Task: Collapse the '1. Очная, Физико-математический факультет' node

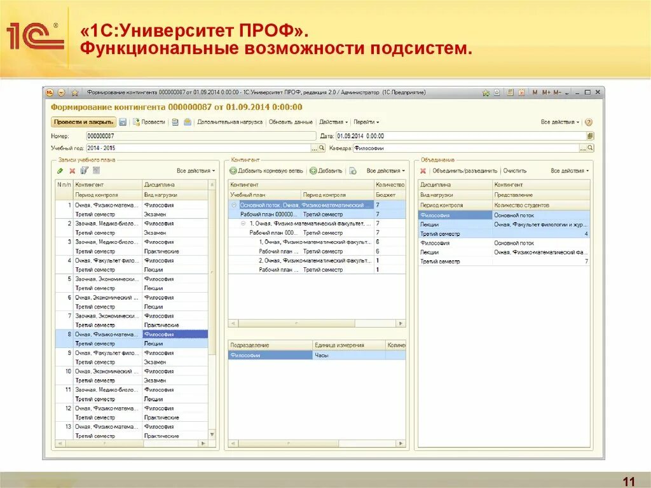Action: [243, 223]
